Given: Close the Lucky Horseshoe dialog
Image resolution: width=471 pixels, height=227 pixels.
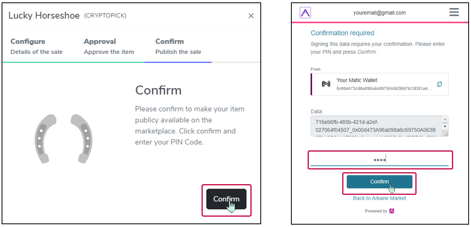Looking at the screenshot, I should pyautogui.click(x=251, y=16).
